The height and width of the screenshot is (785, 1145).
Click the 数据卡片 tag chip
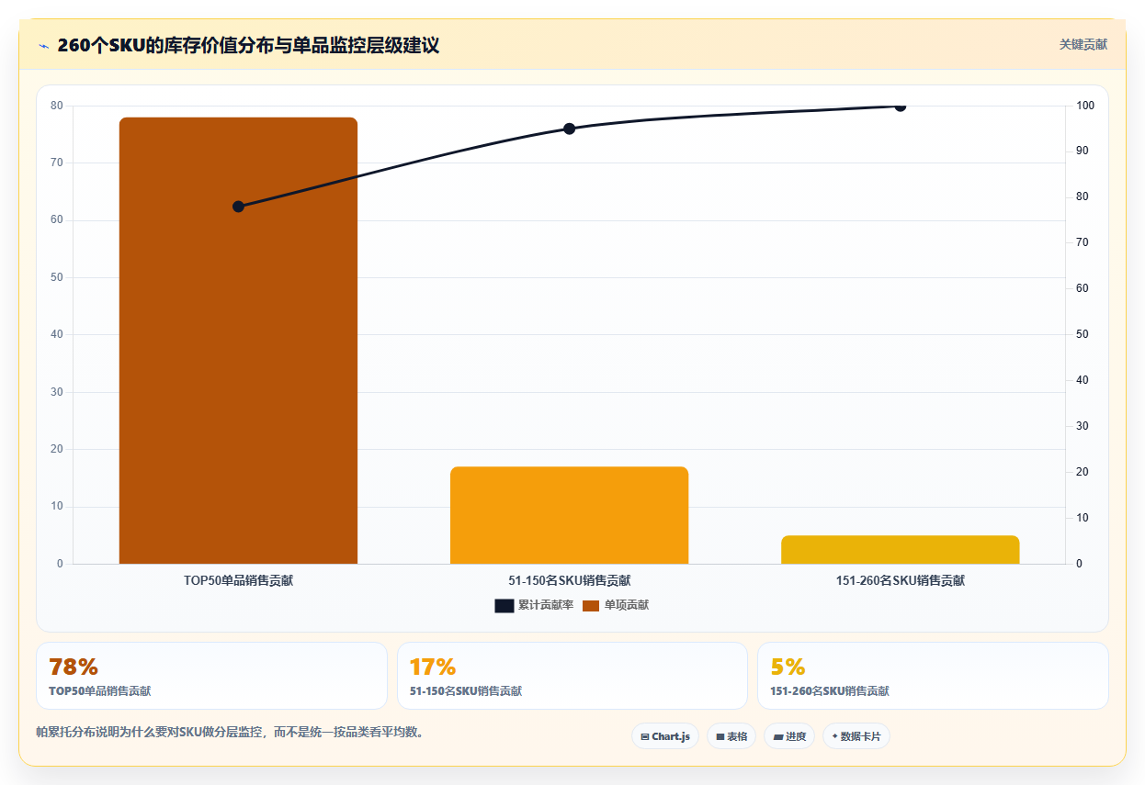click(856, 736)
